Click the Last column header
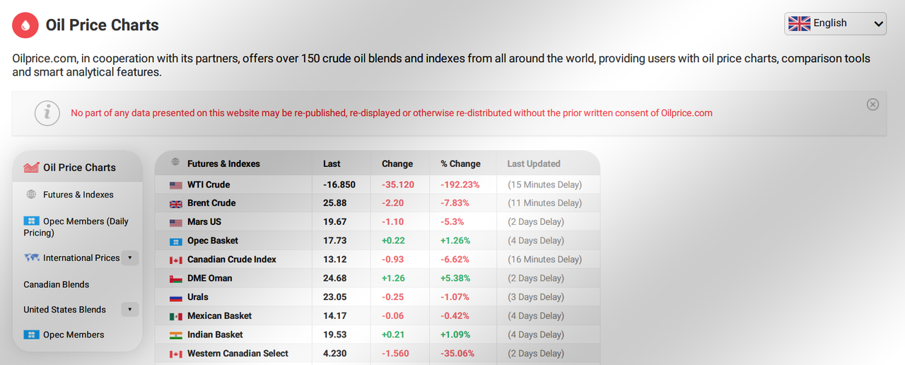This screenshot has width=905, height=365. click(x=332, y=163)
